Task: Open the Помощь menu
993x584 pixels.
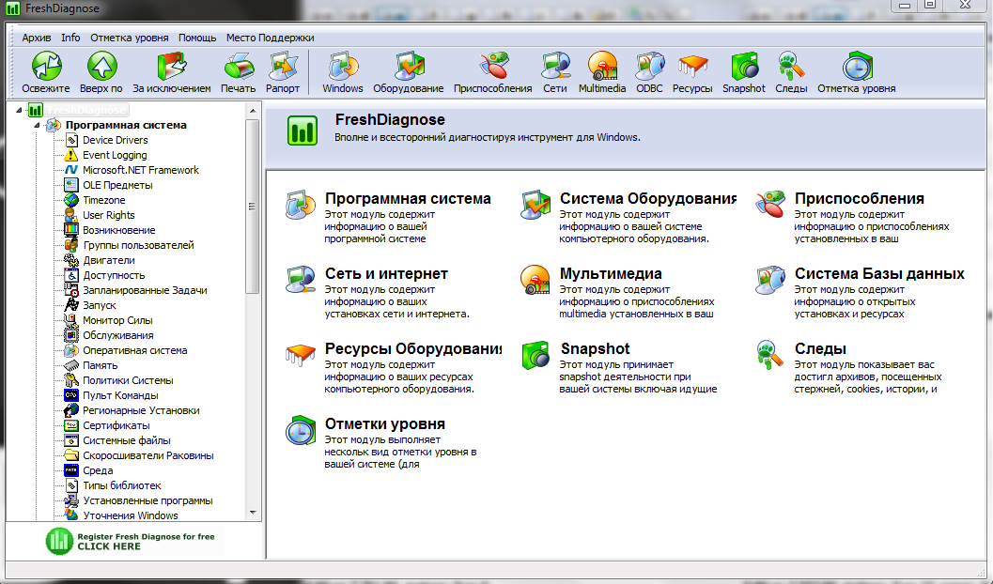Action: pyautogui.click(x=197, y=38)
